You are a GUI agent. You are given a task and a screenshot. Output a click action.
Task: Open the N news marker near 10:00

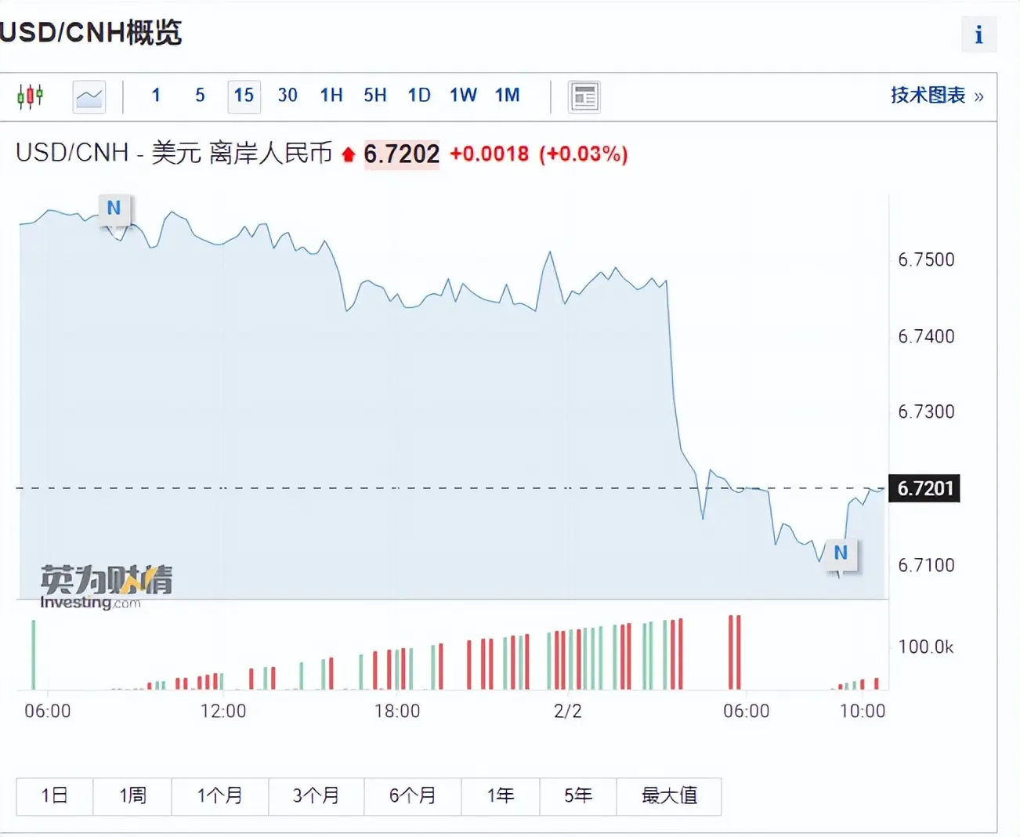click(x=841, y=553)
